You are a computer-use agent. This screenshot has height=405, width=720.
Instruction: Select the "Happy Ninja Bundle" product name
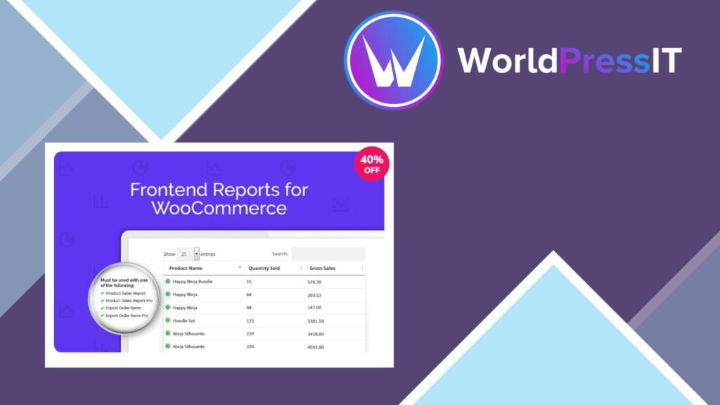[x=193, y=281]
